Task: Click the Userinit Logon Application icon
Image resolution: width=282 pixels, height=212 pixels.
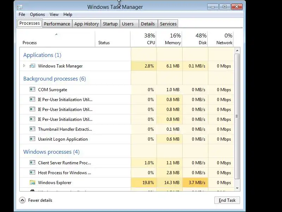Action: pos(32,139)
